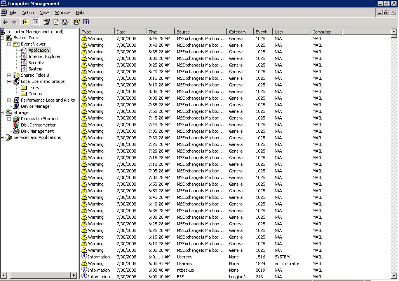Collapse the Event Viewer tree node
399x281 pixels.
pos(9,44)
